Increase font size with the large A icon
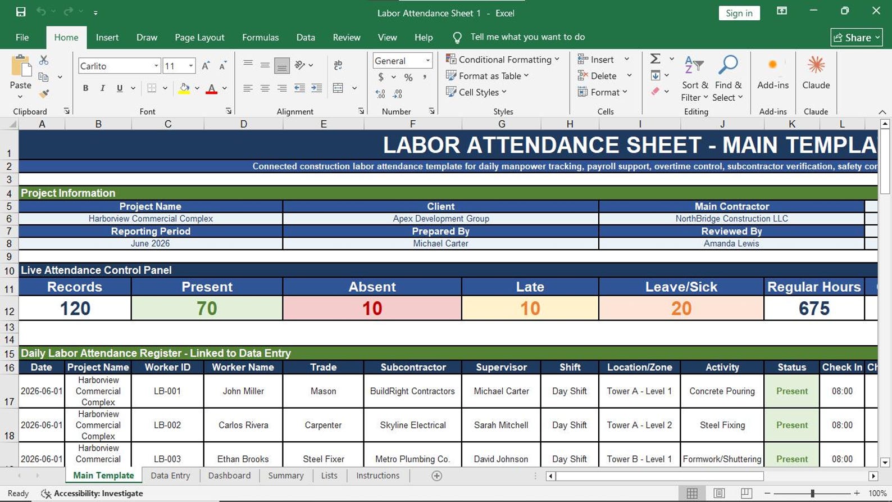Screen dimensions: 892x502 coord(206,66)
